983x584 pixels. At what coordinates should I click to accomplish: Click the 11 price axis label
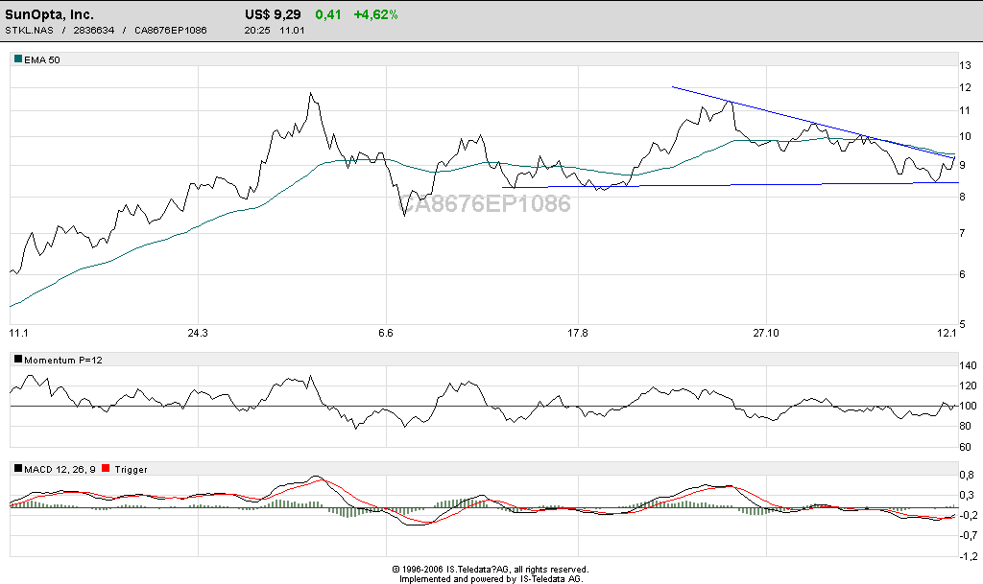click(x=965, y=111)
